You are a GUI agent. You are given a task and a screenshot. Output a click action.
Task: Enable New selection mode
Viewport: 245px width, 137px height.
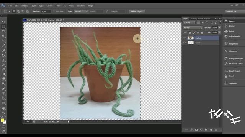(14, 11)
